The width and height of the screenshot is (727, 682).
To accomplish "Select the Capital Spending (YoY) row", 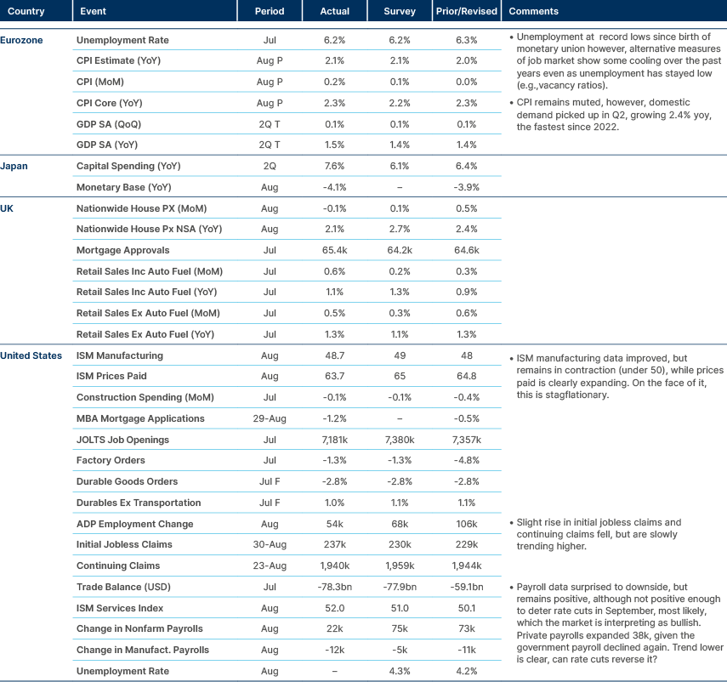I will tap(125, 166).
